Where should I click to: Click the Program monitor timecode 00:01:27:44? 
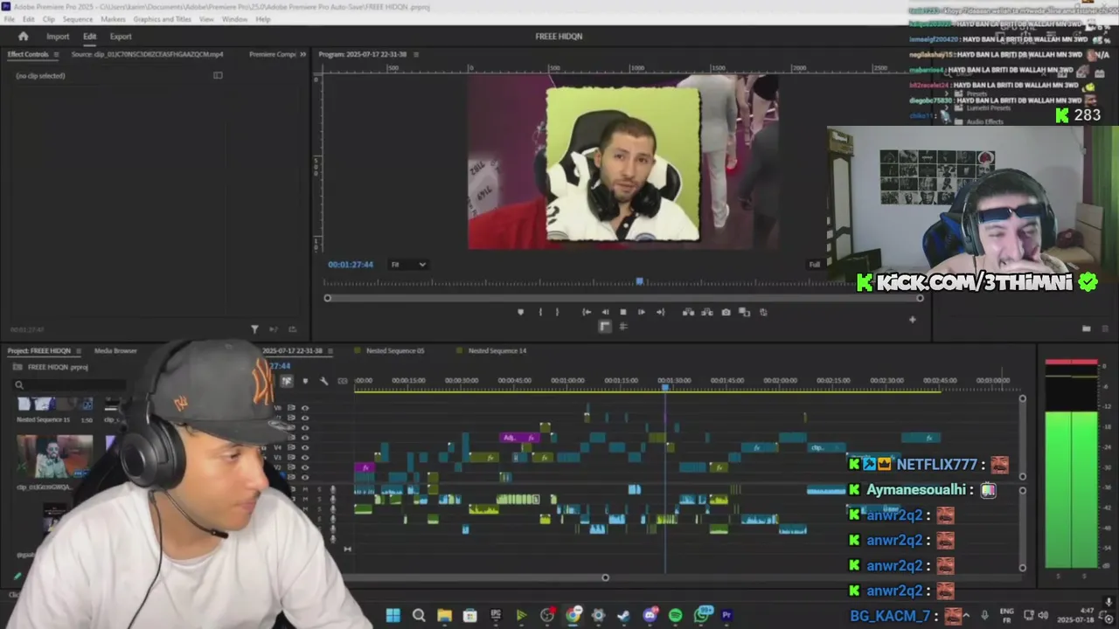(x=351, y=265)
